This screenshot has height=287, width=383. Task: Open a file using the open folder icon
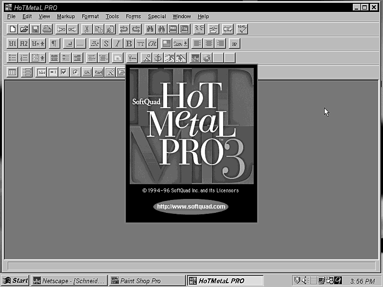point(24,29)
